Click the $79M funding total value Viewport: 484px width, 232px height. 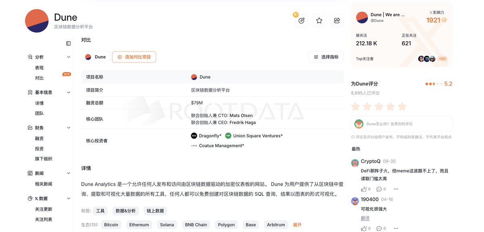click(x=197, y=103)
